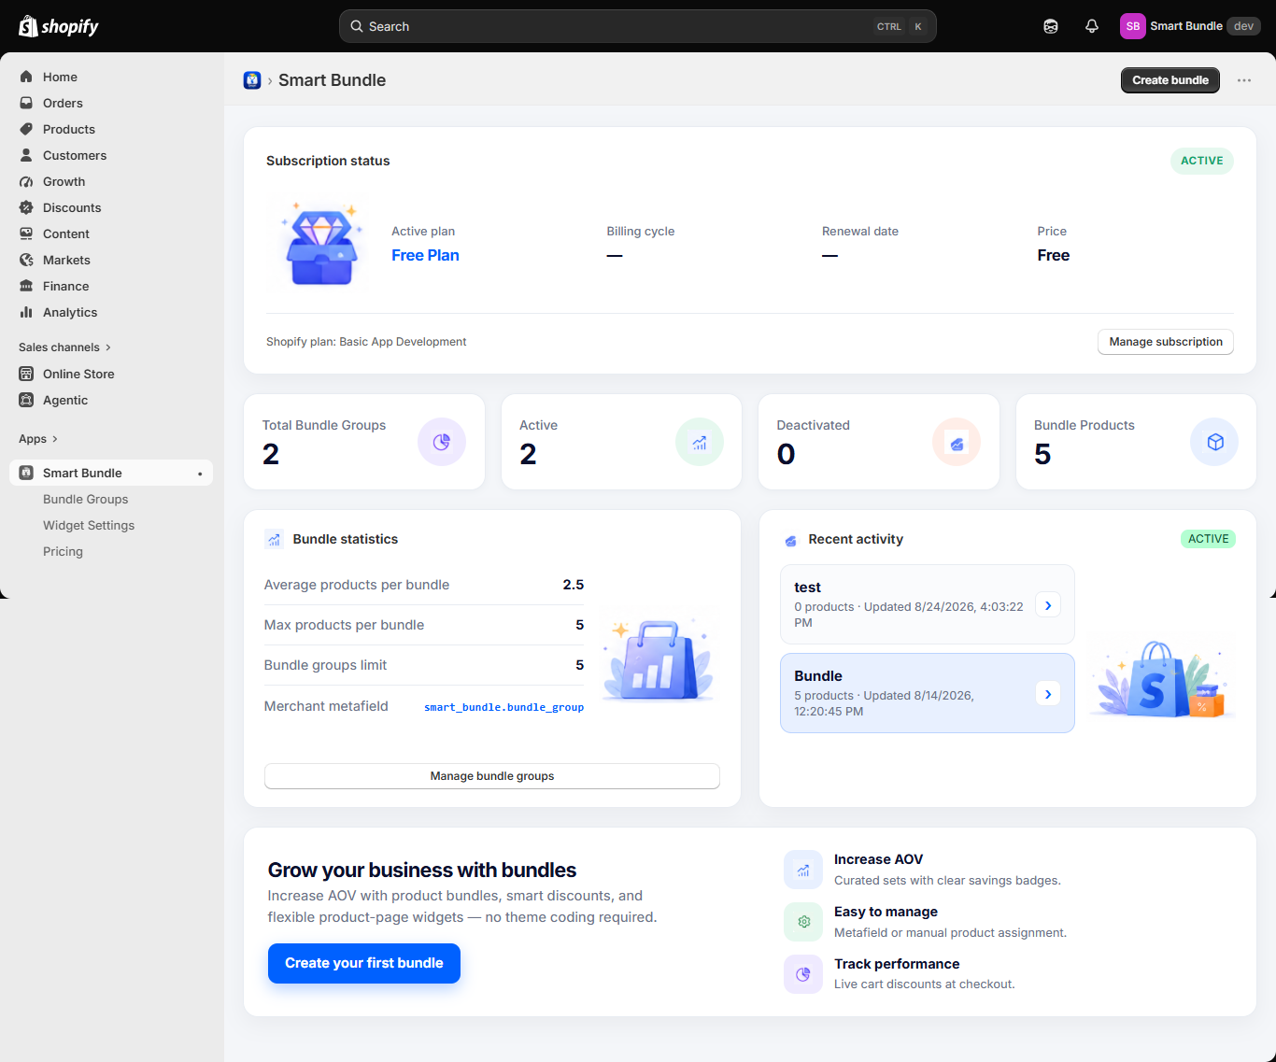Click the Shopify logo
The image size is (1276, 1062).
coord(59,26)
